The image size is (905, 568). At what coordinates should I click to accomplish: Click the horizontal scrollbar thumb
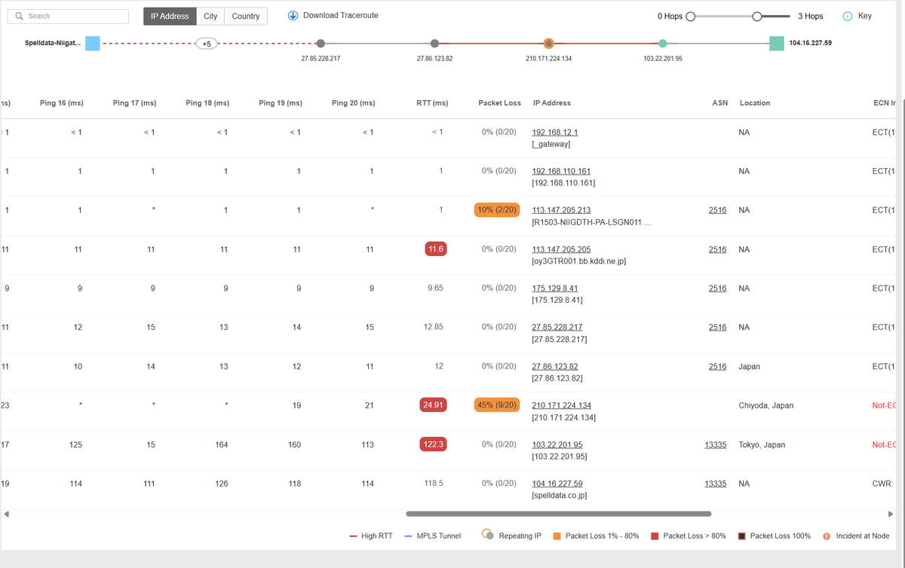[558, 514]
